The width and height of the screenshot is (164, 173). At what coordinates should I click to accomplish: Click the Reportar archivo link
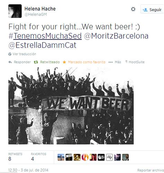(151, 170)
